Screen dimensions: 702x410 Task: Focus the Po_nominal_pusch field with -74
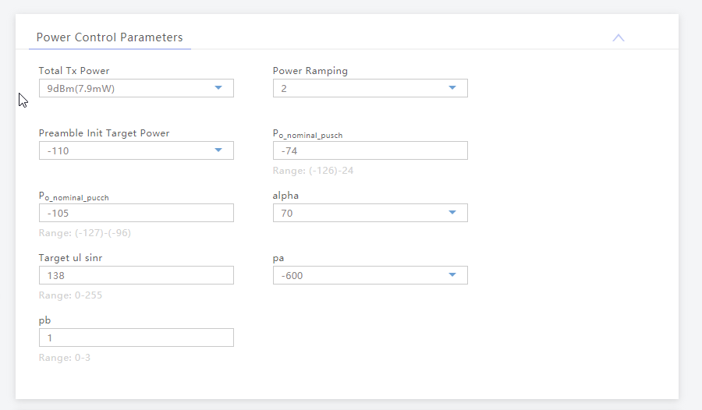(x=370, y=150)
